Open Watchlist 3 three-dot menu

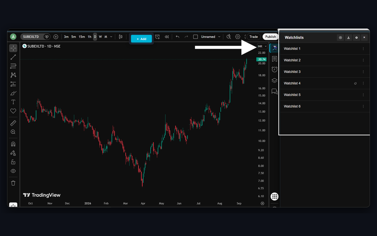[363, 72]
